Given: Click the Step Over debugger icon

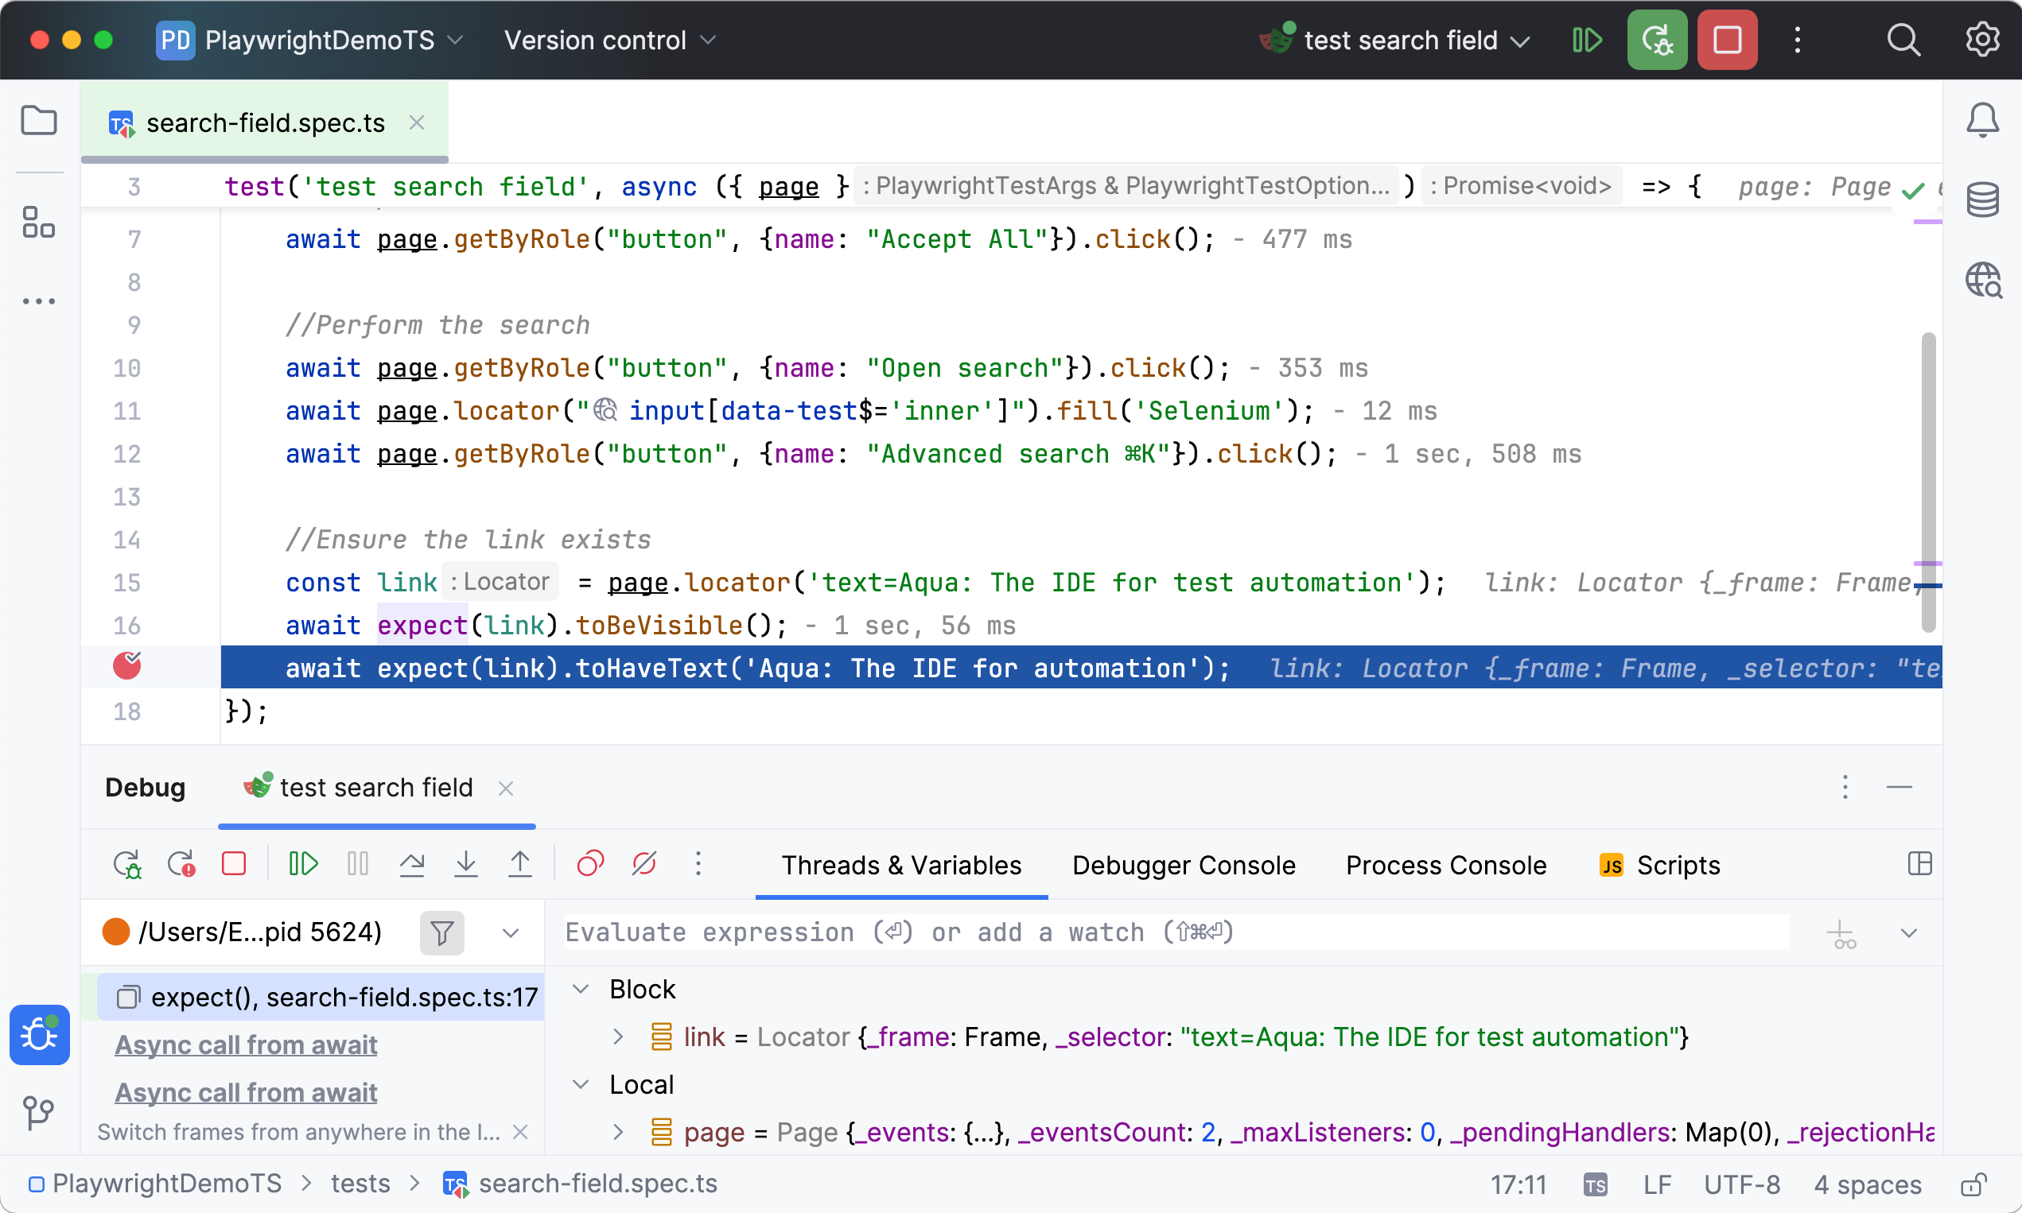Looking at the screenshot, I should [411, 864].
